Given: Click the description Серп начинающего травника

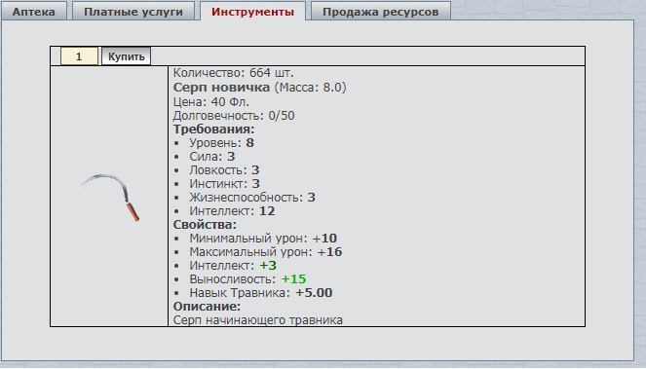Looking at the screenshot, I should [x=258, y=320].
